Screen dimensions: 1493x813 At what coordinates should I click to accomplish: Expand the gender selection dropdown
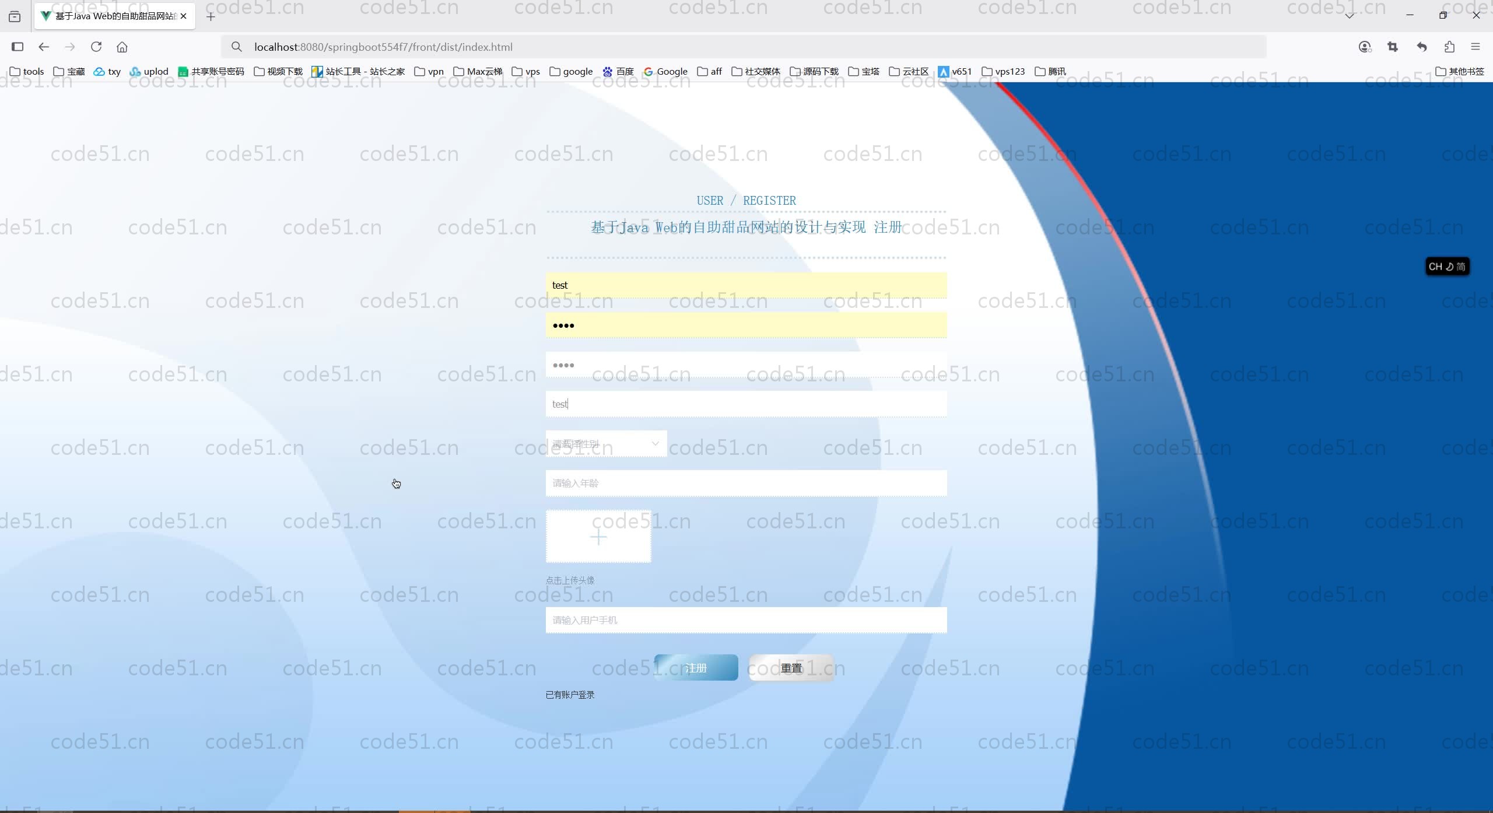click(x=606, y=444)
